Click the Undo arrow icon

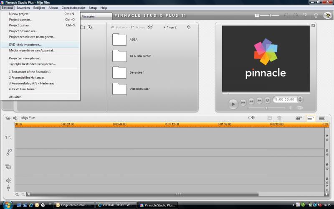[x=286, y=15]
